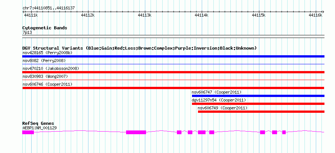335x153 pixels.
Task: Click the 44111k ruler label
Action: pyautogui.click(x=31, y=15)
